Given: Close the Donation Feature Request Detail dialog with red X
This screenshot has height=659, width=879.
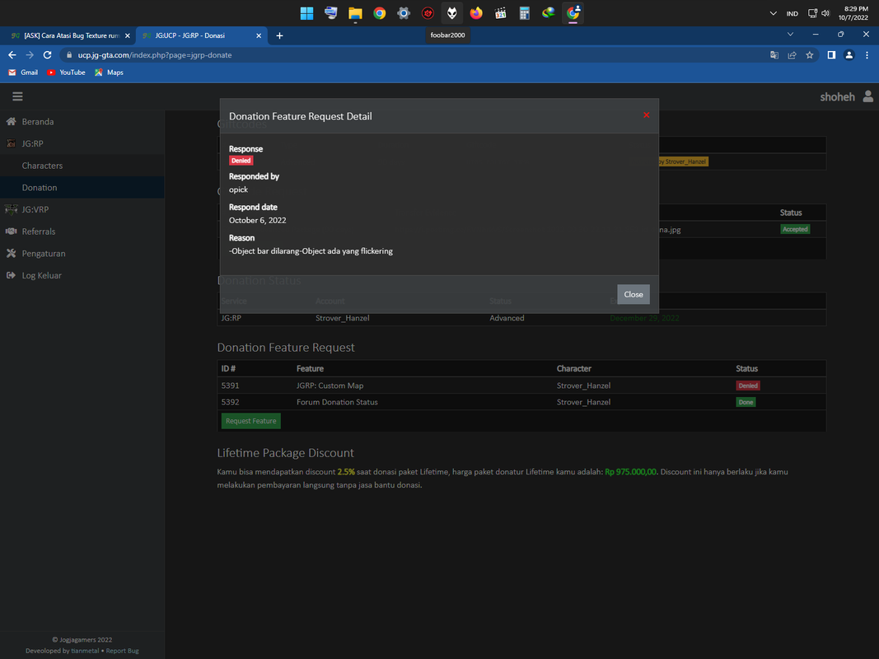Looking at the screenshot, I should tap(647, 115).
